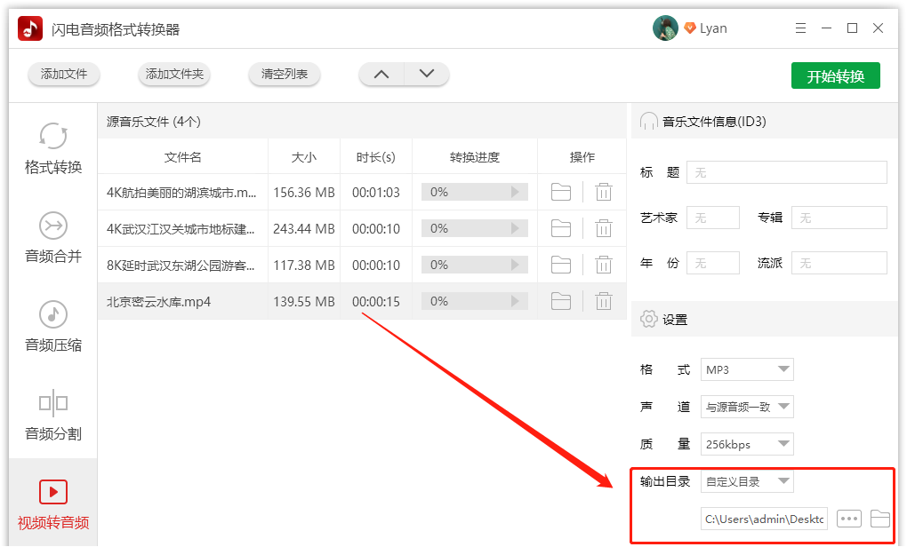Click the 流派 genre input field

click(839, 263)
